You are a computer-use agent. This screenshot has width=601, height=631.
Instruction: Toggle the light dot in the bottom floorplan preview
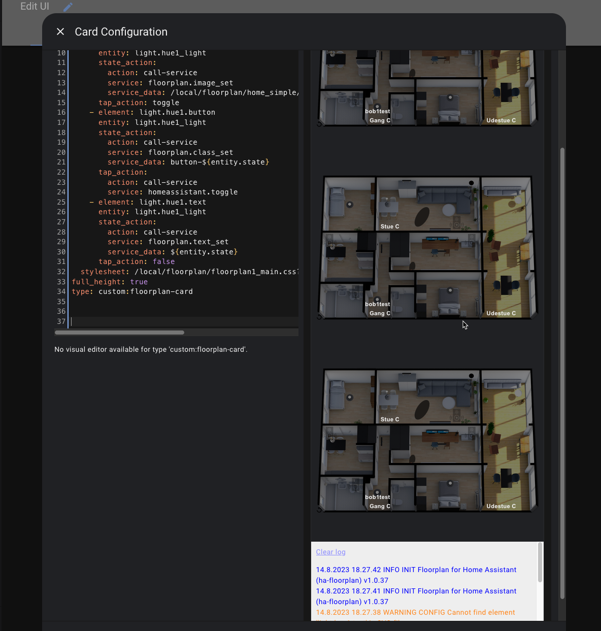(377, 492)
